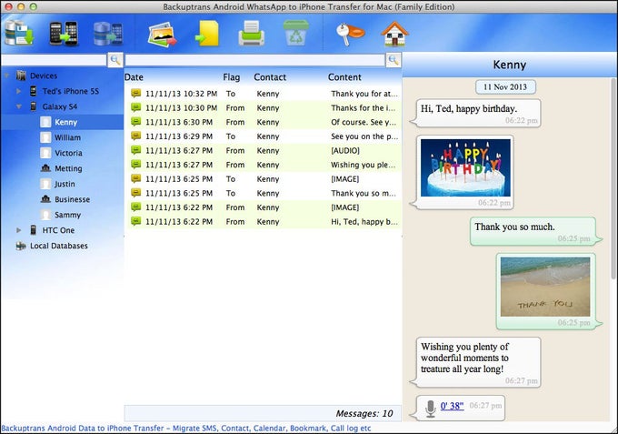Click the house home toolbar icon
This screenshot has width=618, height=434.
[394, 34]
